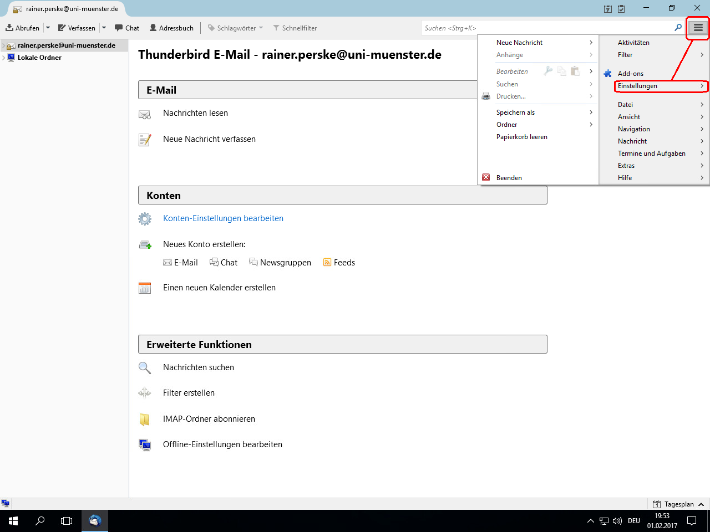The width and height of the screenshot is (710, 532).
Task: Expand the Lokale Ordner tree node
Action: pyautogui.click(x=4, y=58)
